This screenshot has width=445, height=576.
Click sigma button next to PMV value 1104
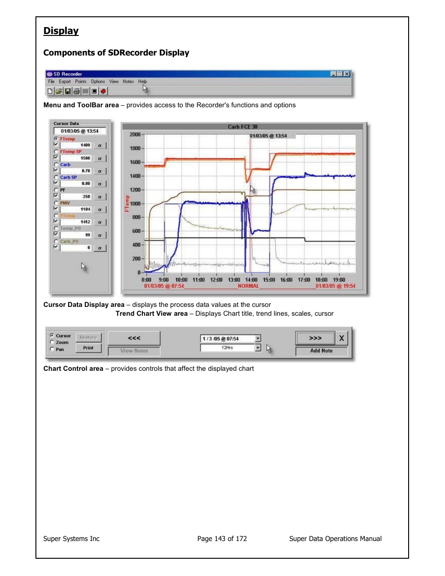[x=100, y=209]
